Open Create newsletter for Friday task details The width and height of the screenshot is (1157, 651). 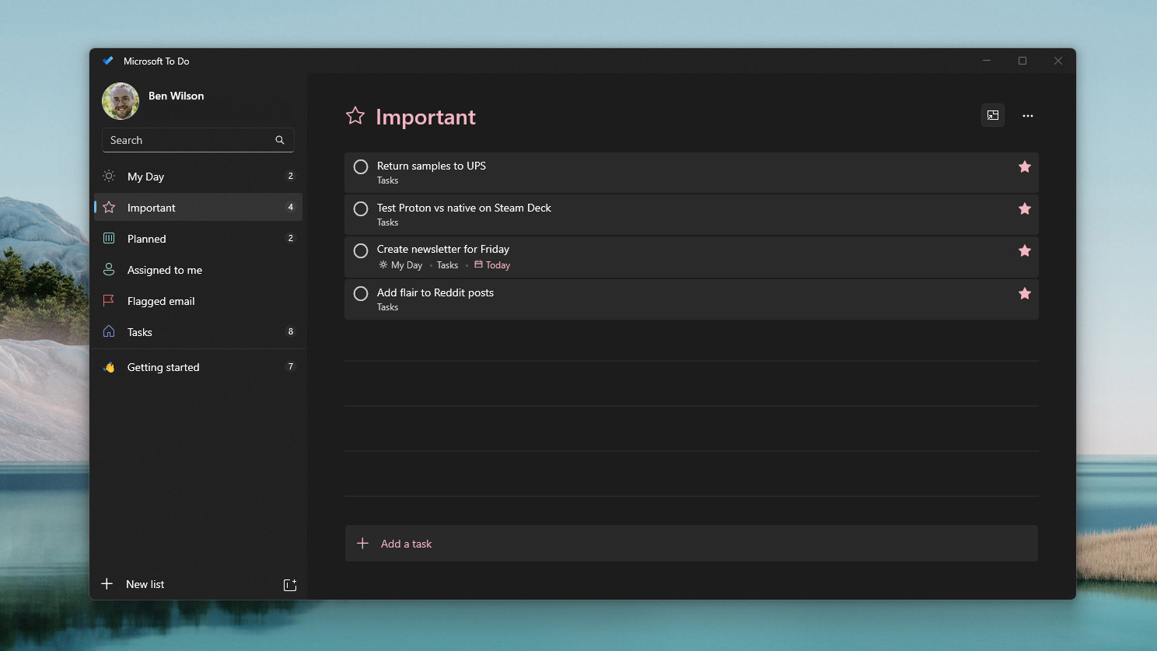(691, 257)
